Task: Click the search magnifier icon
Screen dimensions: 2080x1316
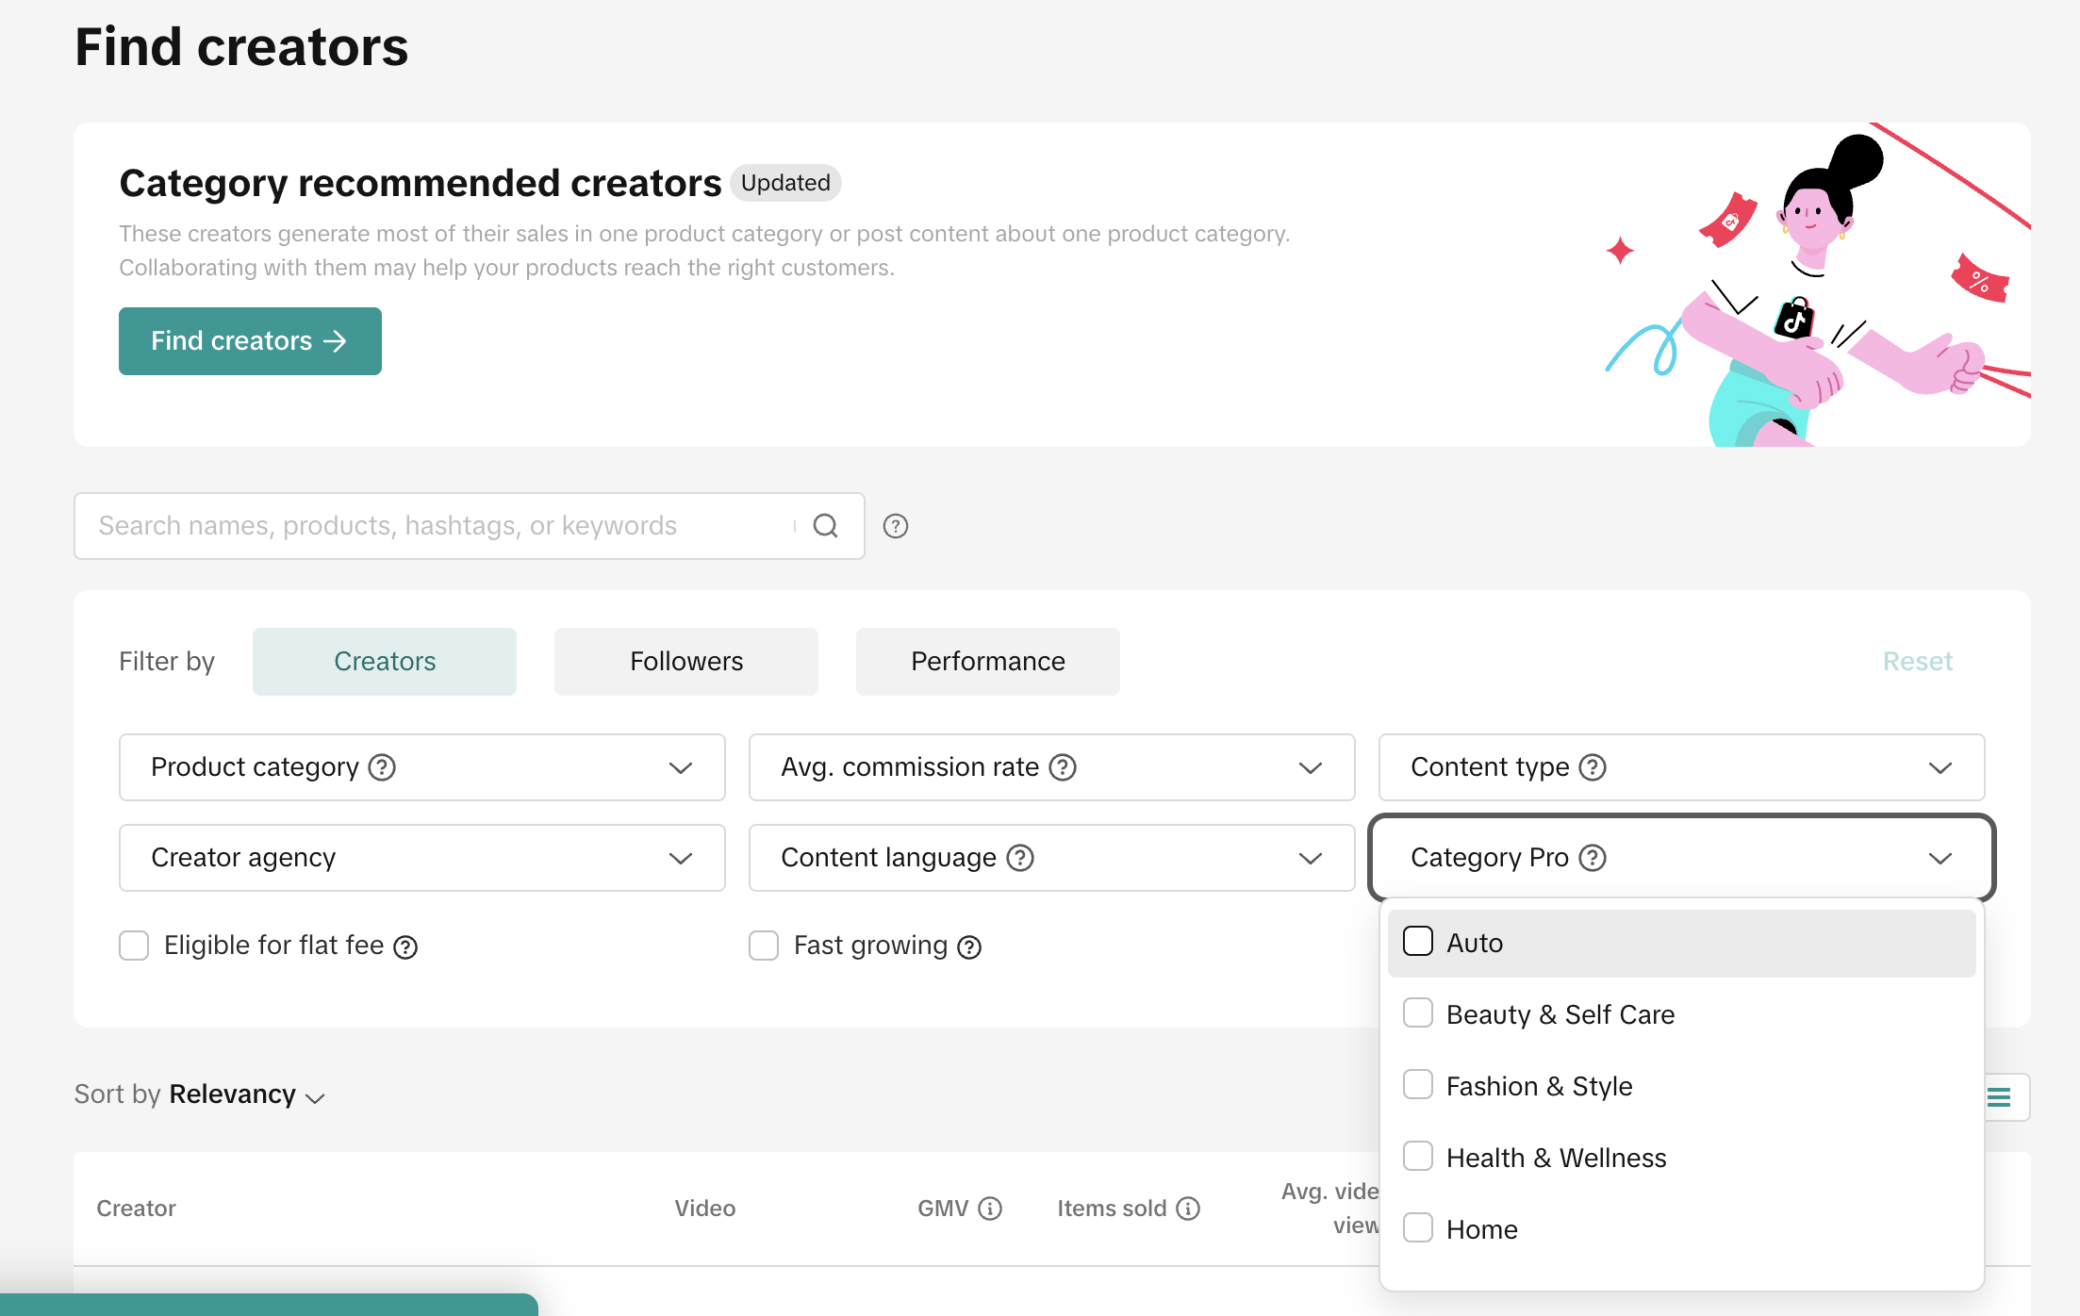Action: (825, 526)
